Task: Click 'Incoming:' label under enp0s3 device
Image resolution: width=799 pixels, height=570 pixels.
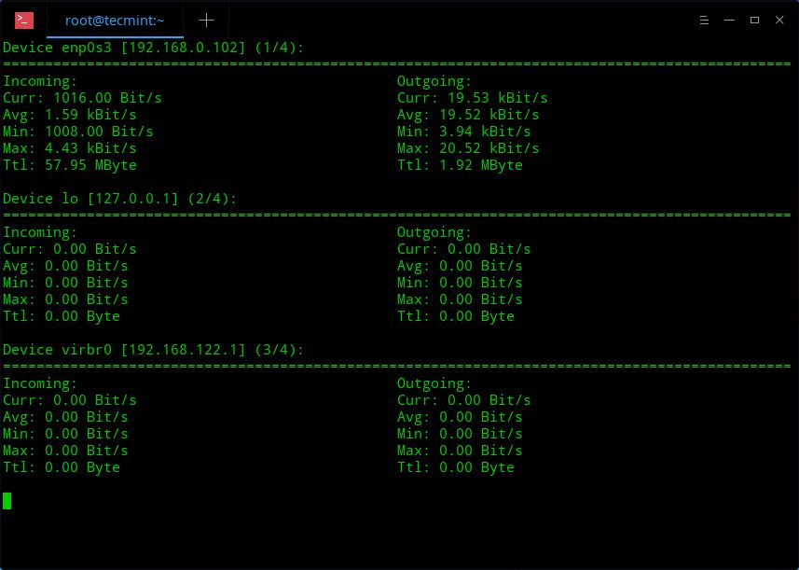Action: (x=40, y=81)
